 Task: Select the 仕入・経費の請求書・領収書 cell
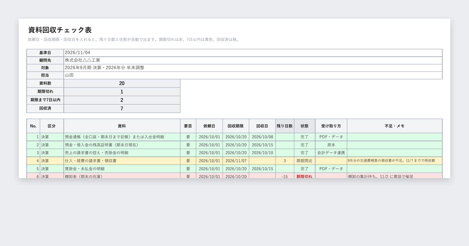pos(122,161)
